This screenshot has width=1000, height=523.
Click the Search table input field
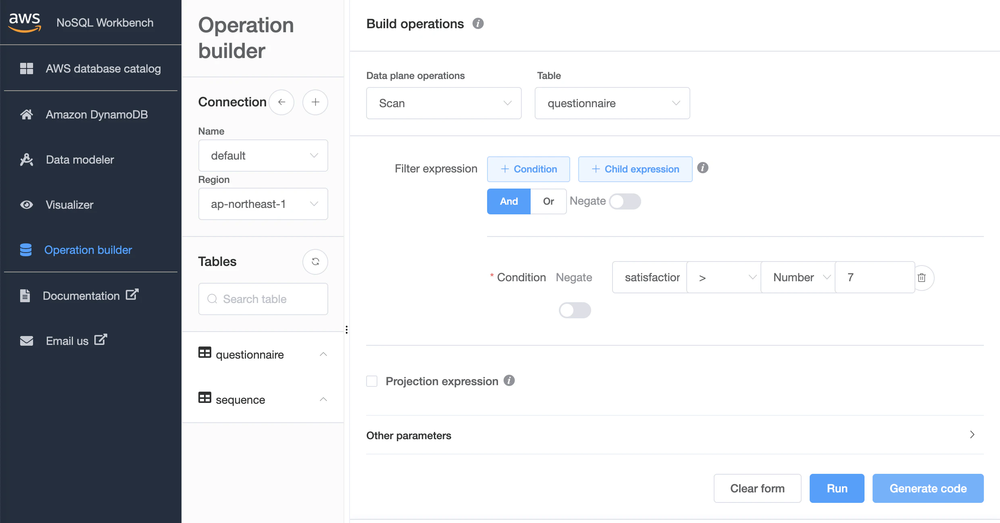coord(263,299)
